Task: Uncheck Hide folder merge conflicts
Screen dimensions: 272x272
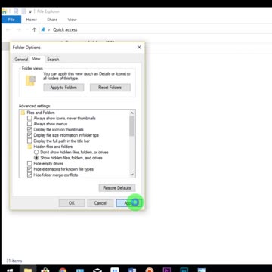Action: (29, 175)
